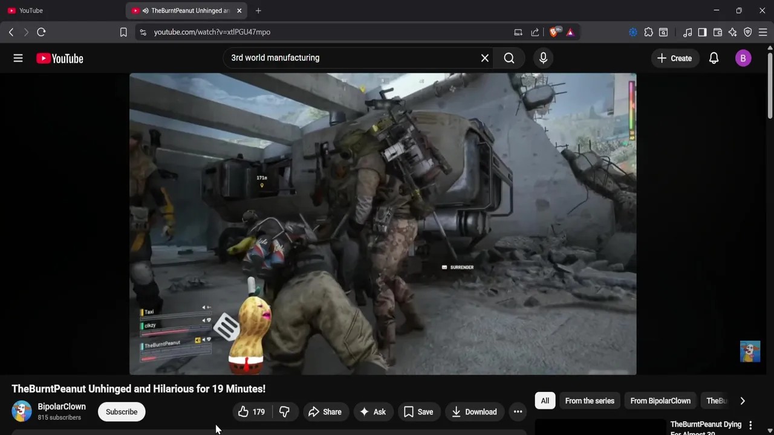Show more chips with right arrow
This screenshot has width=774, height=435.
743,401
